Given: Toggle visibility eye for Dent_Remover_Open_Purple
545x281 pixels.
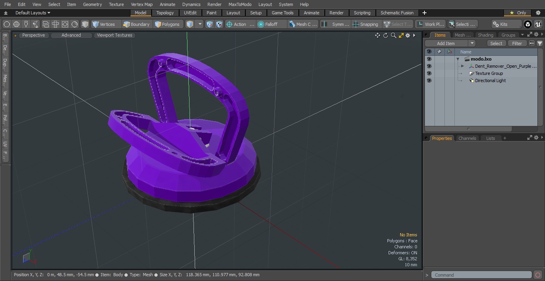Looking at the screenshot, I should point(429,66).
